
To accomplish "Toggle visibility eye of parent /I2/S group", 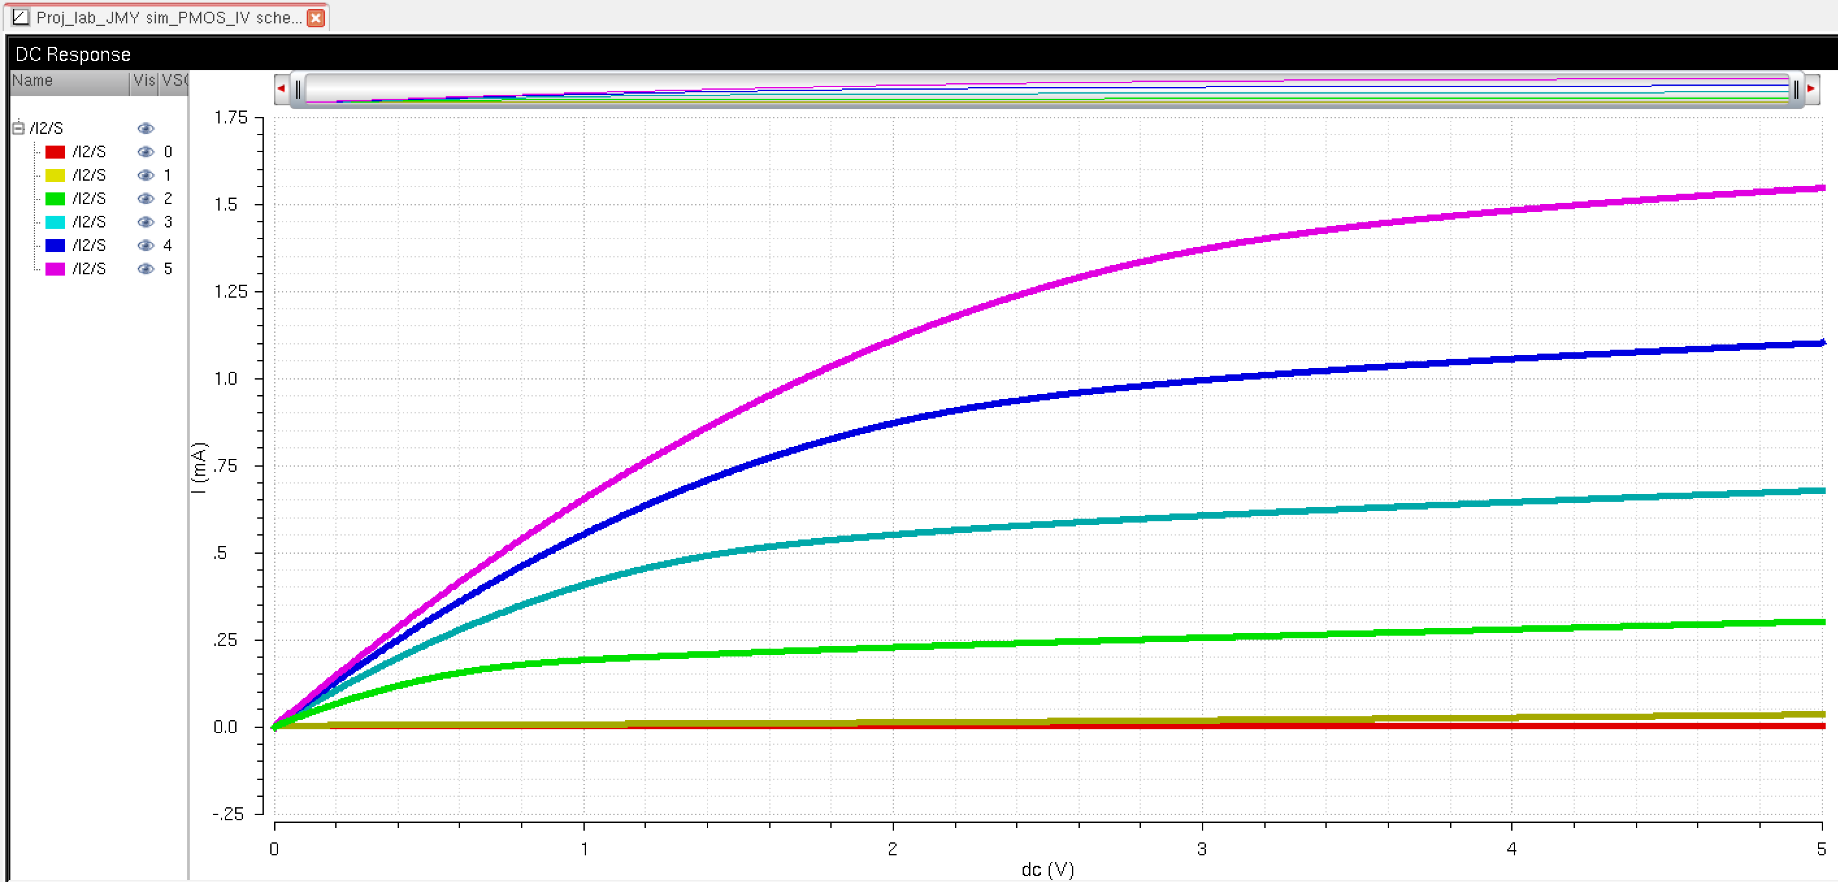I will (146, 129).
